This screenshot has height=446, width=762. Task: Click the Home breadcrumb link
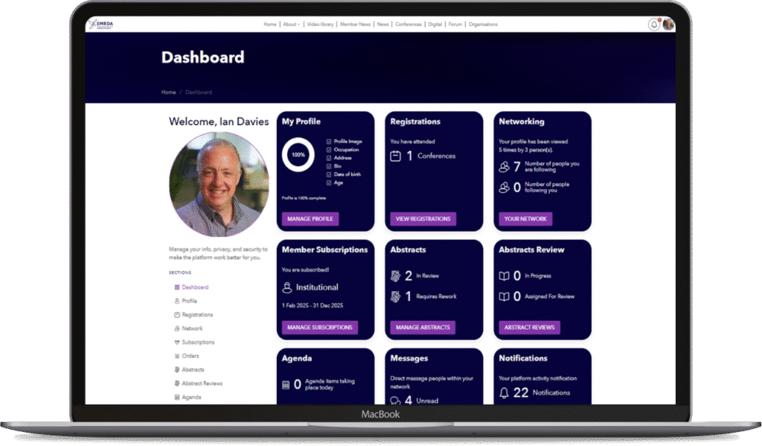[168, 92]
